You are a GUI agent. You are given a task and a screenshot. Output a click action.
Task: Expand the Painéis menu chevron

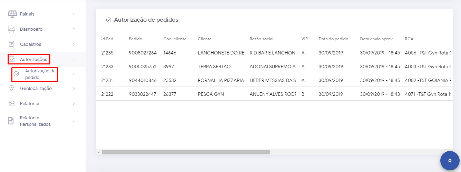(x=74, y=14)
